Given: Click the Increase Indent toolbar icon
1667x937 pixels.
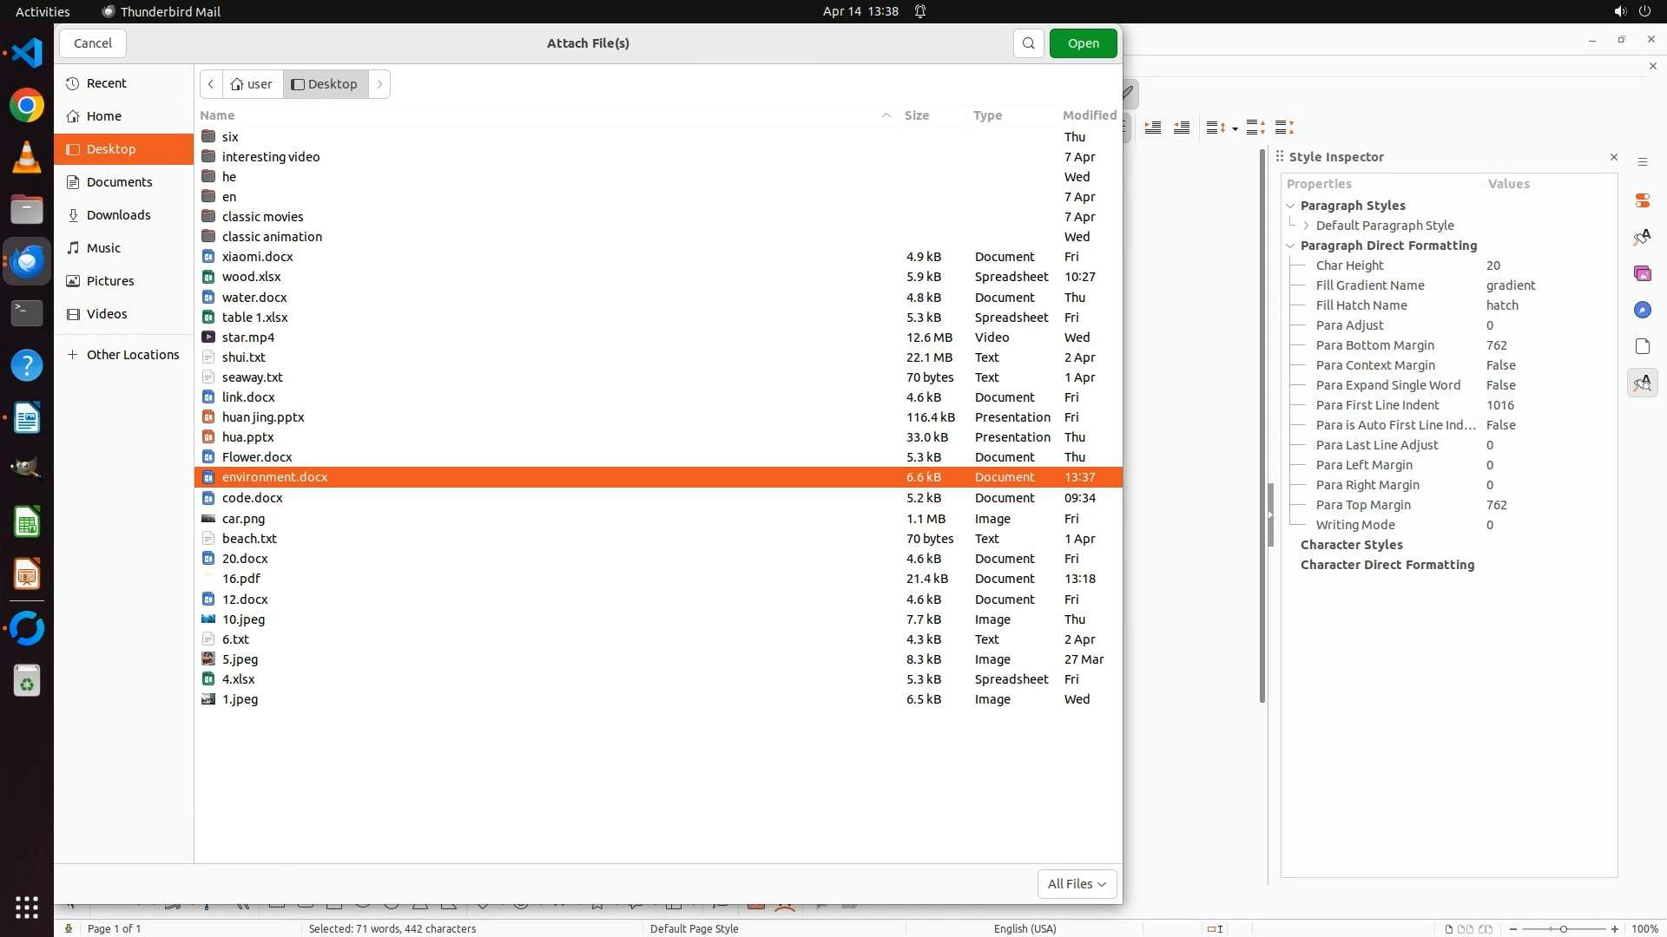Looking at the screenshot, I should click(x=1153, y=128).
